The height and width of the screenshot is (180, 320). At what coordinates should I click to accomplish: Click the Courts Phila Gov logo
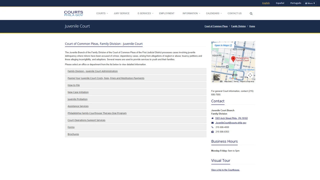click(x=73, y=13)
